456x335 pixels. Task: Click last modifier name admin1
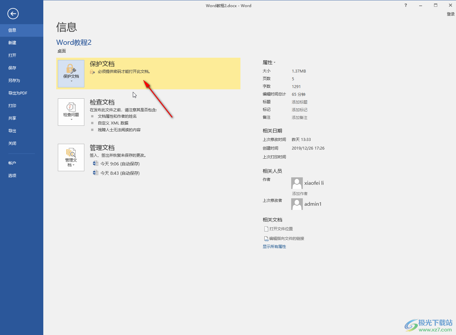tap(313, 204)
